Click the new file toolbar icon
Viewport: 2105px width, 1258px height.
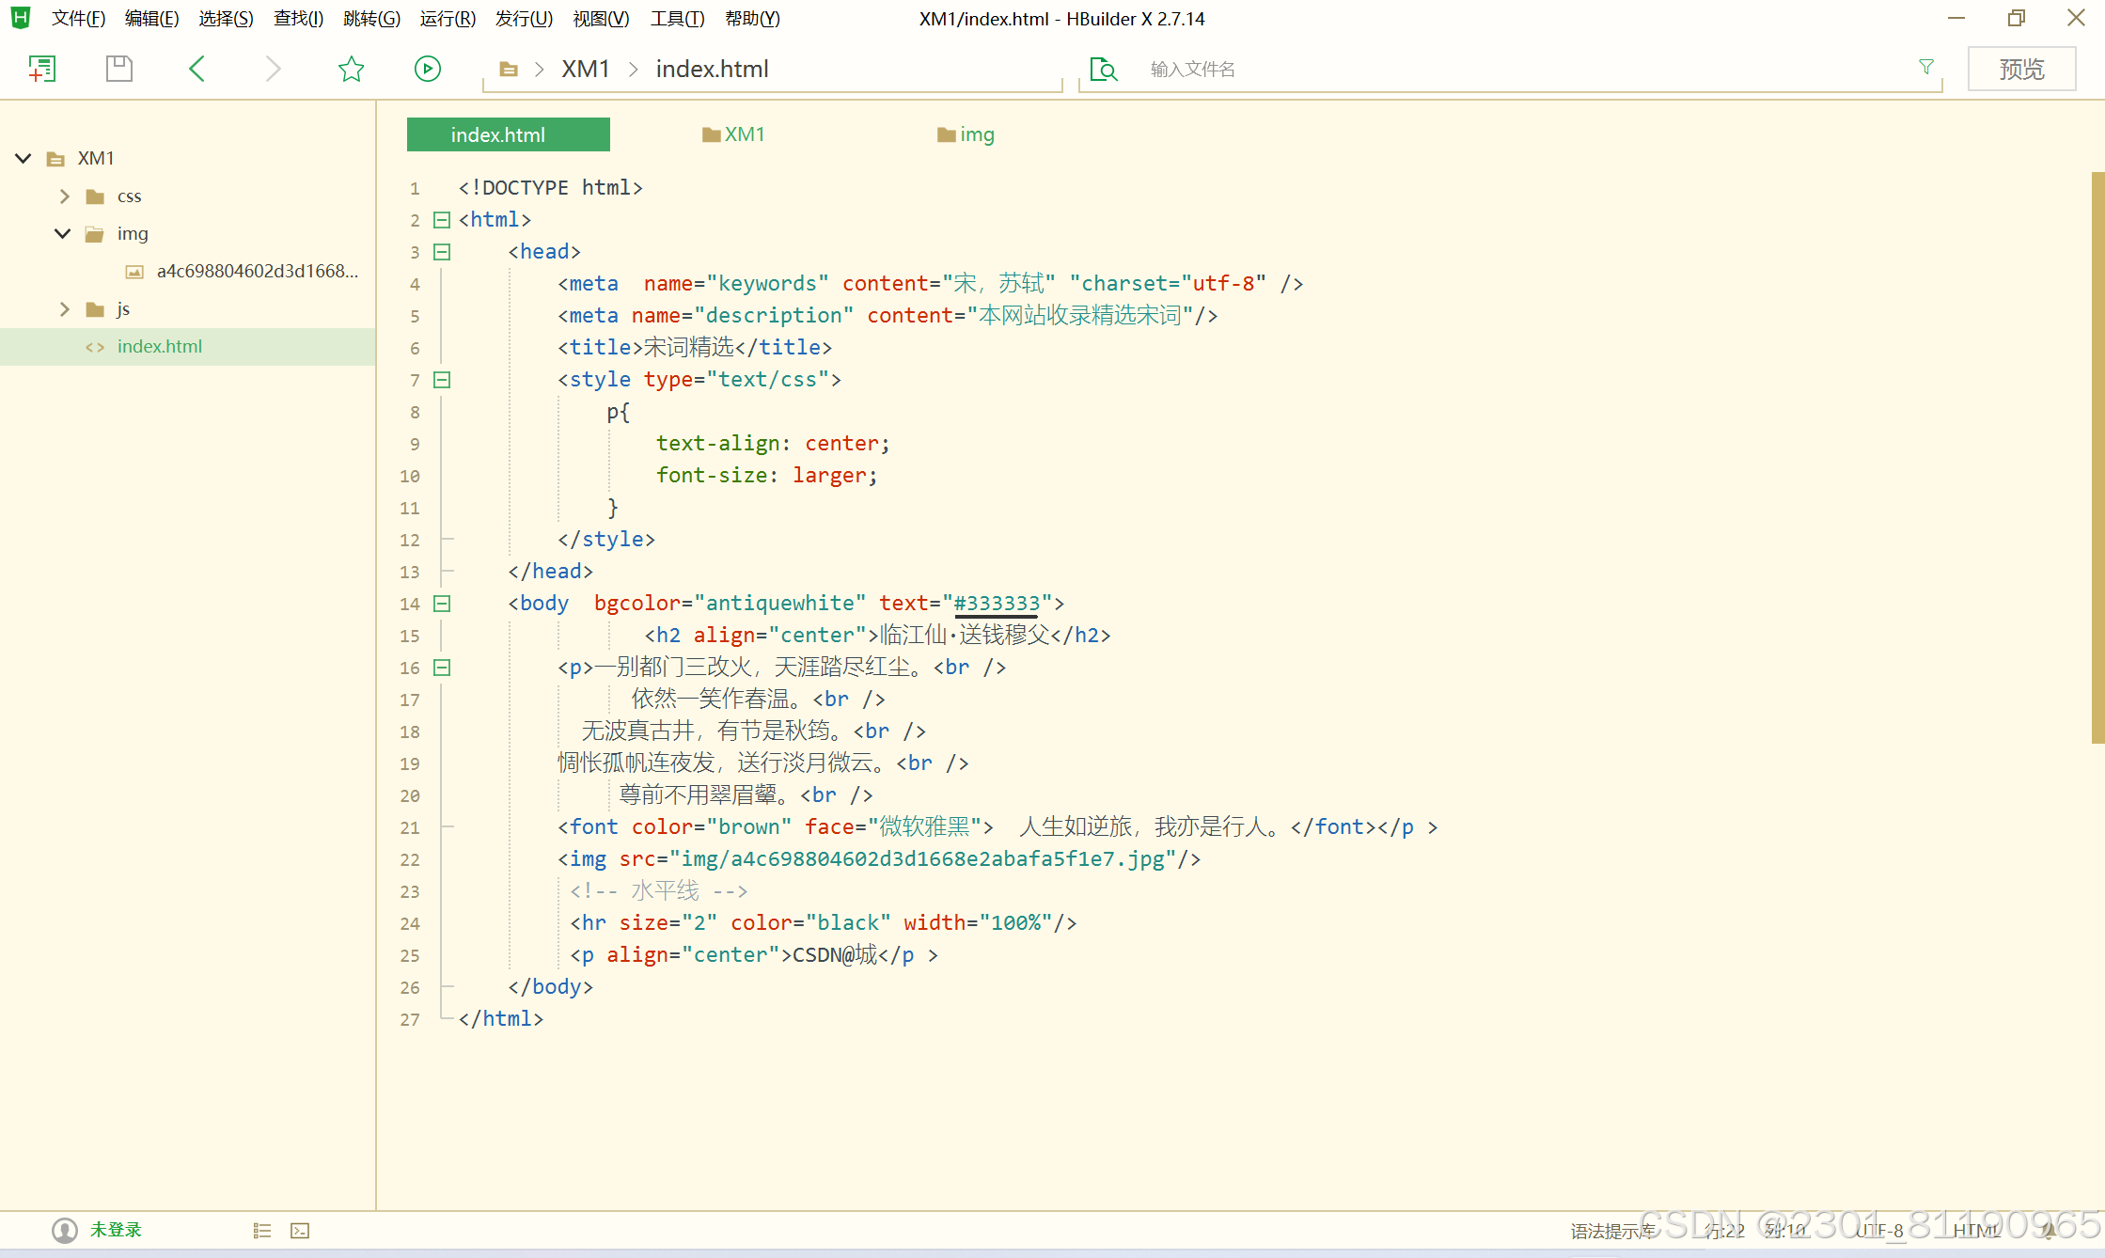(42, 69)
